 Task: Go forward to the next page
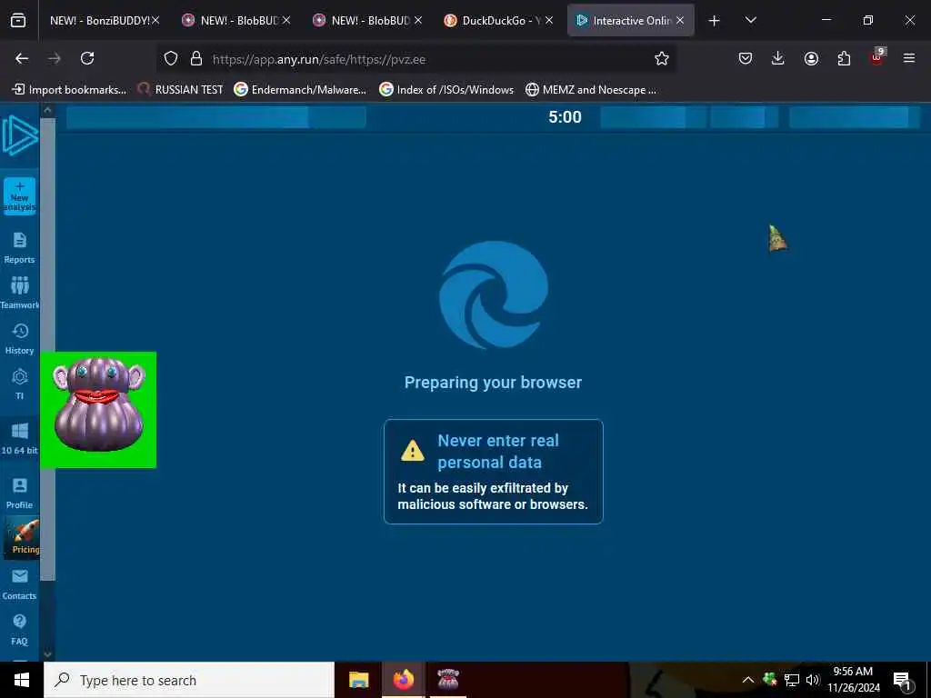[55, 58]
